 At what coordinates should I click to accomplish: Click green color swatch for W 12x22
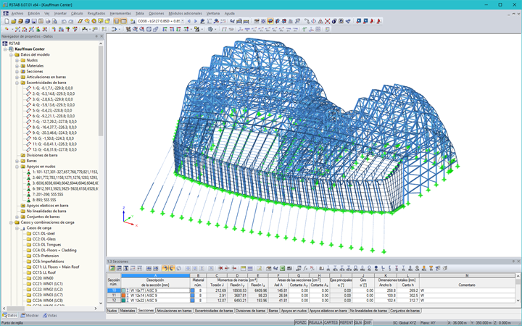coord(123,301)
